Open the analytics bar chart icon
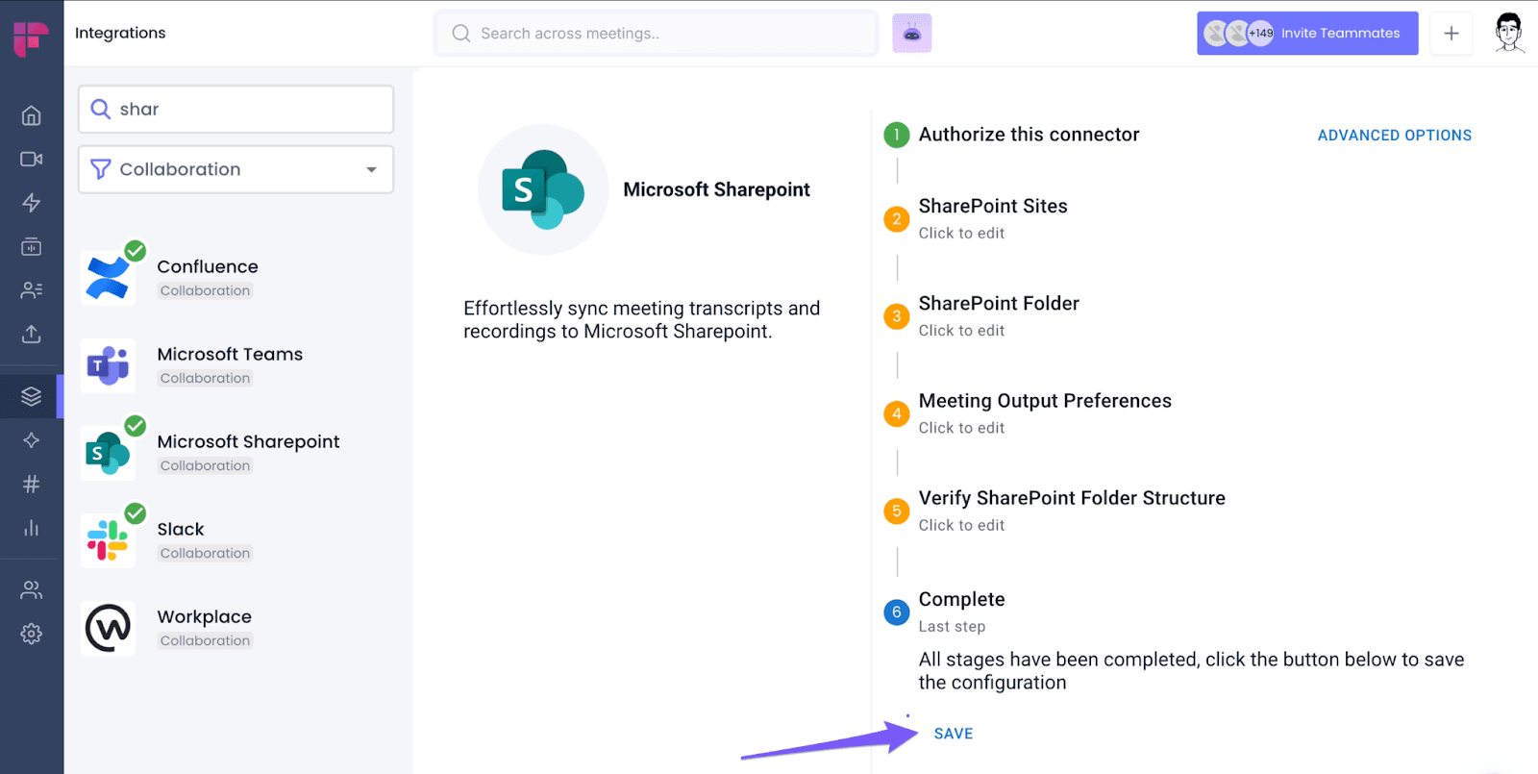 pos(31,528)
